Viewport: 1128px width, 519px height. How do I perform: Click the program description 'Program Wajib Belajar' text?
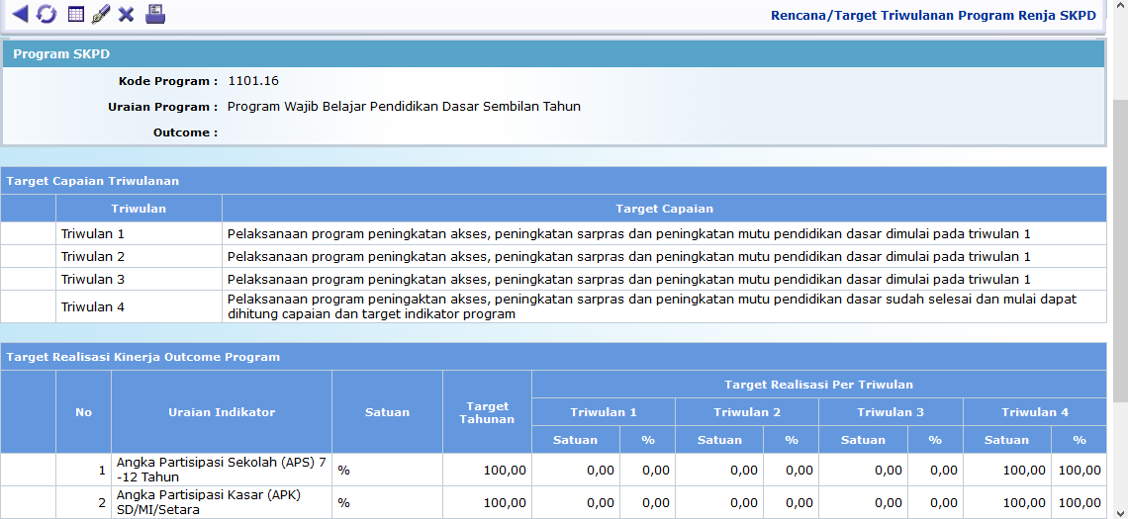(x=404, y=107)
